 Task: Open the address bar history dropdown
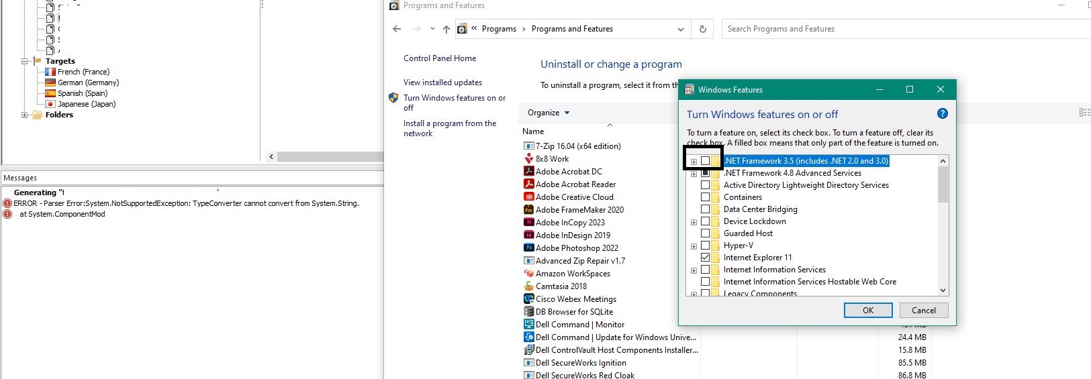(681, 29)
